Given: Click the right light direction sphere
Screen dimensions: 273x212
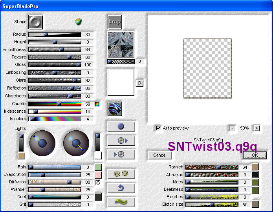Looking at the screenshot, I should (76, 143).
